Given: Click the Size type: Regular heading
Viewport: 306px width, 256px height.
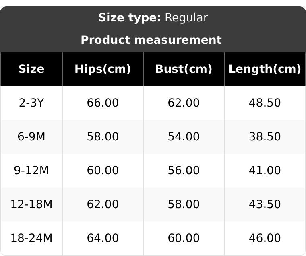Looking at the screenshot, I should (x=153, y=18).
